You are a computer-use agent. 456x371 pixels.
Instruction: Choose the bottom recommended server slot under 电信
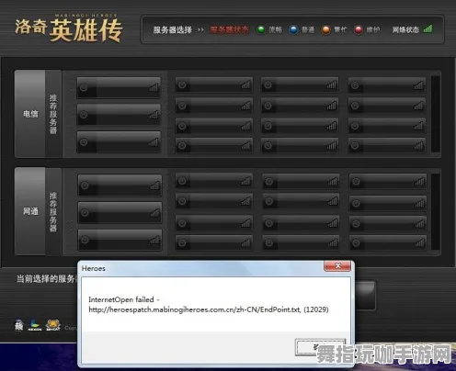tap(119, 141)
